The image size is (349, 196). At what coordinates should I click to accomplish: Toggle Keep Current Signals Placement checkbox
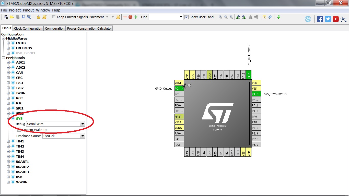tap(54, 17)
